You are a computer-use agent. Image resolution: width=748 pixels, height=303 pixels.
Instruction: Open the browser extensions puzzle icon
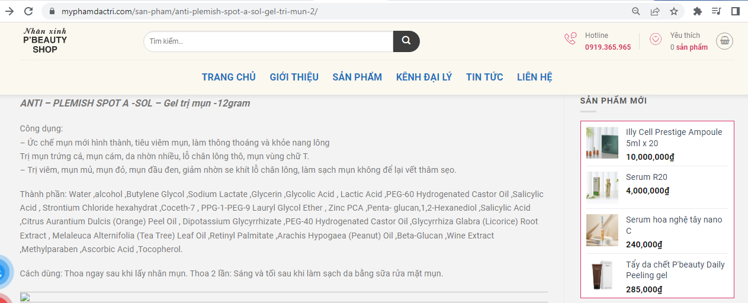[698, 11]
